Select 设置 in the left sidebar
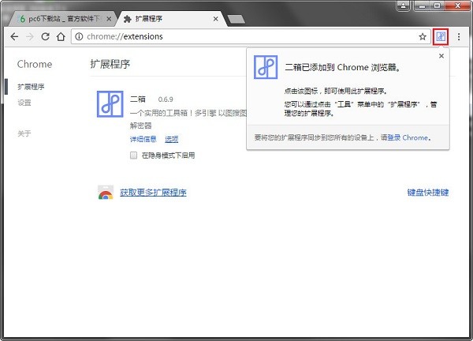The height and width of the screenshot is (341, 473). point(24,103)
